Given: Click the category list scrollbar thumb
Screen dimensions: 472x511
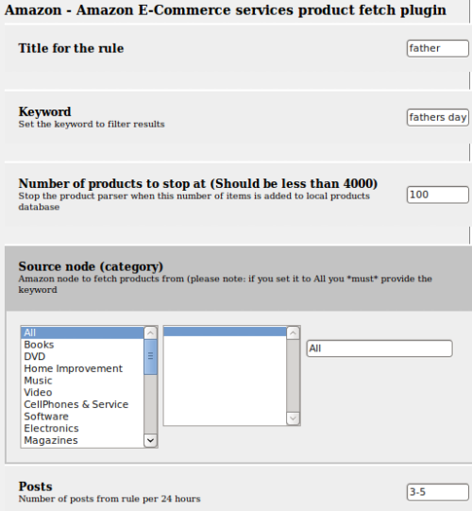Looking at the screenshot, I should (x=150, y=357).
